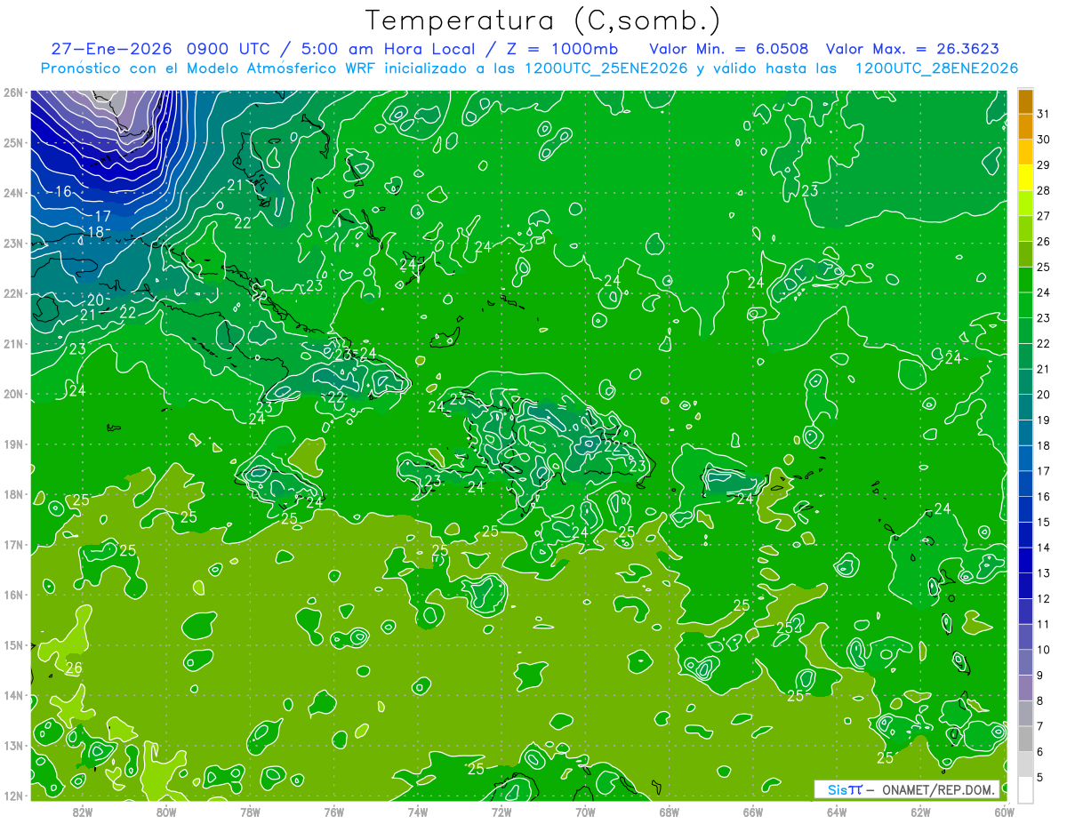Pick the teal colorbar swatch between 19 and 20
The width and height of the screenshot is (1067, 824).
pyautogui.click(x=1025, y=407)
